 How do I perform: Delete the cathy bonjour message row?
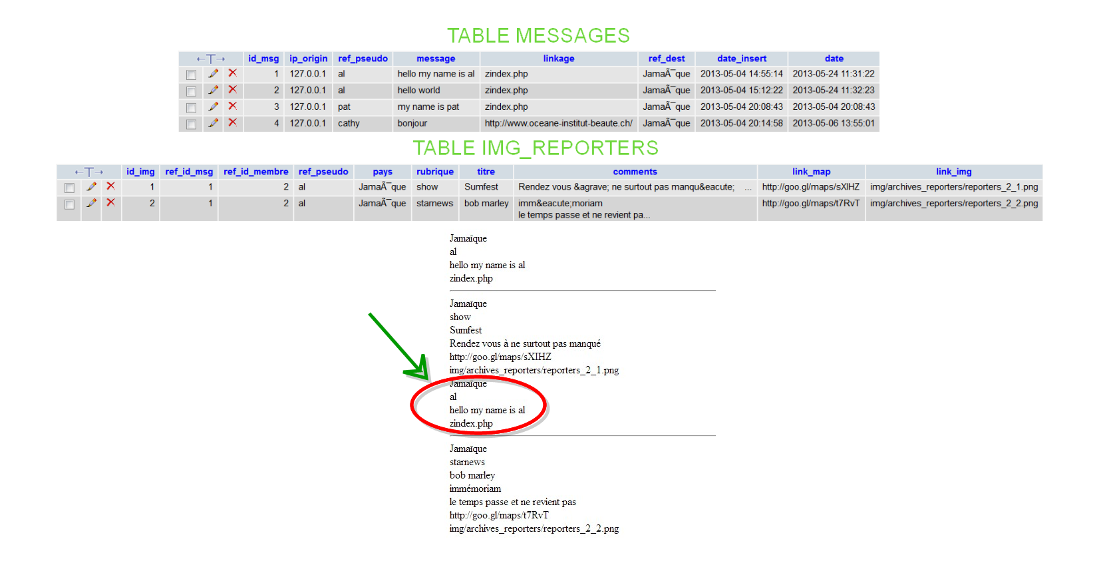232,123
